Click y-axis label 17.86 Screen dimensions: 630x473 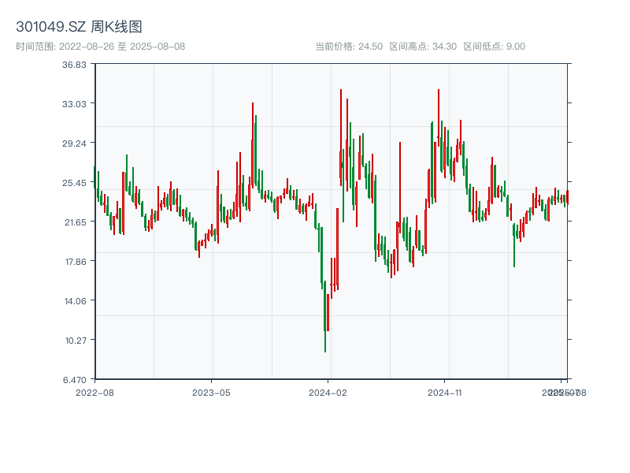tap(76, 262)
